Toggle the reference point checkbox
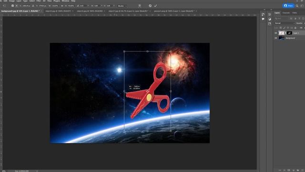 (12, 6)
